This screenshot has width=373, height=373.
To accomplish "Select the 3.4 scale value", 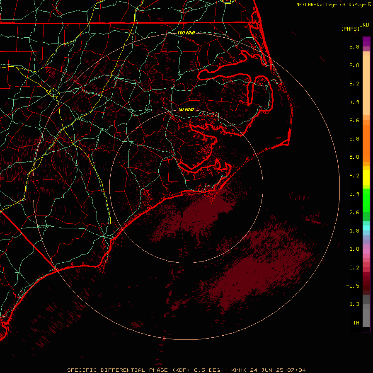I will click(354, 194).
